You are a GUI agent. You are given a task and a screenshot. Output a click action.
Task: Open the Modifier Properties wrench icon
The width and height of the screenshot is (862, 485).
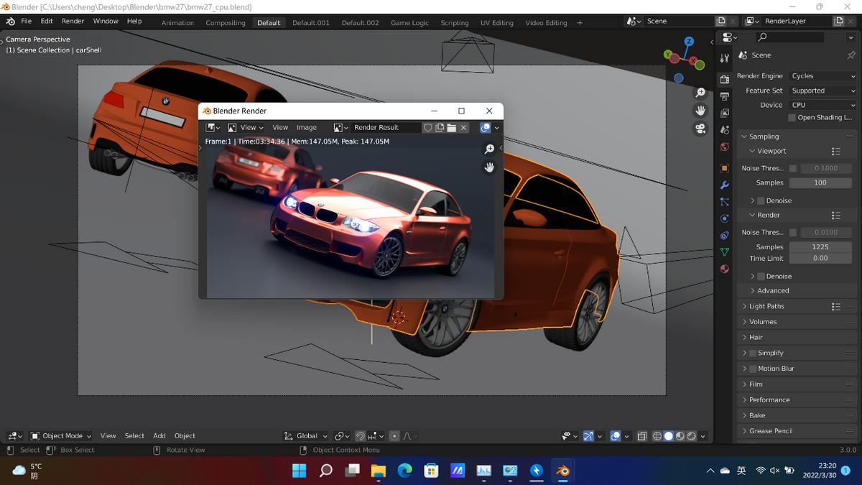[725, 185]
